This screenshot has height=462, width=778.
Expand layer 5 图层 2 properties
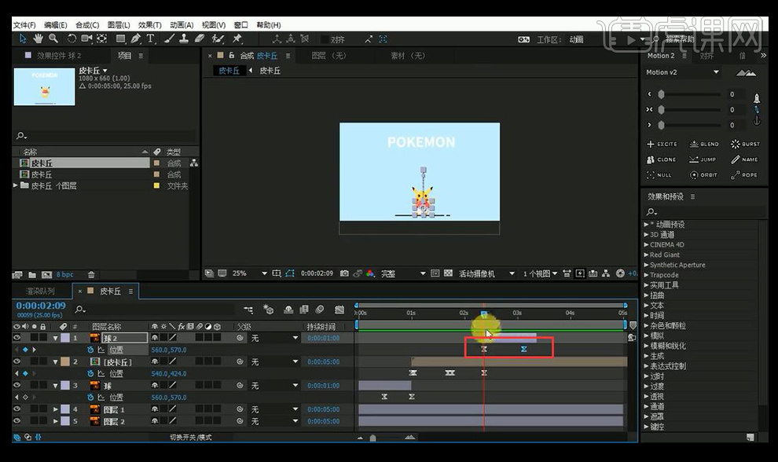pos(56,421)
